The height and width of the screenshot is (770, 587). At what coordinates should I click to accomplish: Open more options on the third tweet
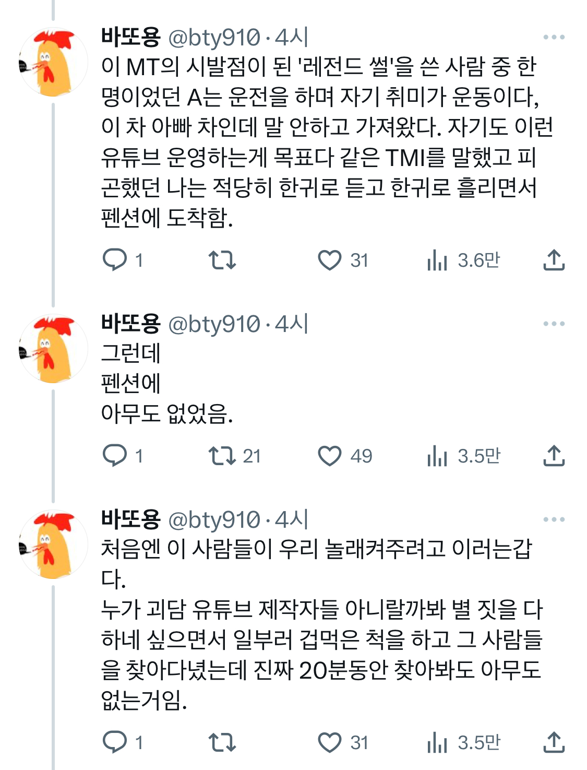[554, 519]
